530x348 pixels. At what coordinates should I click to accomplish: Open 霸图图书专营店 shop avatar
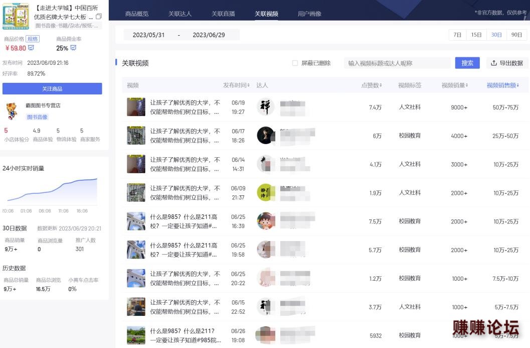click(12, 111)
